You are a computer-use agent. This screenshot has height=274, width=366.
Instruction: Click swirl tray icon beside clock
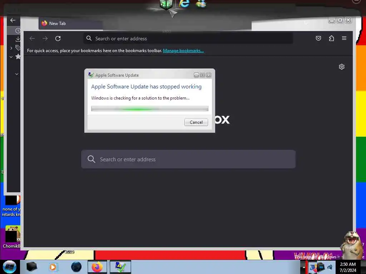coord(330,267)
